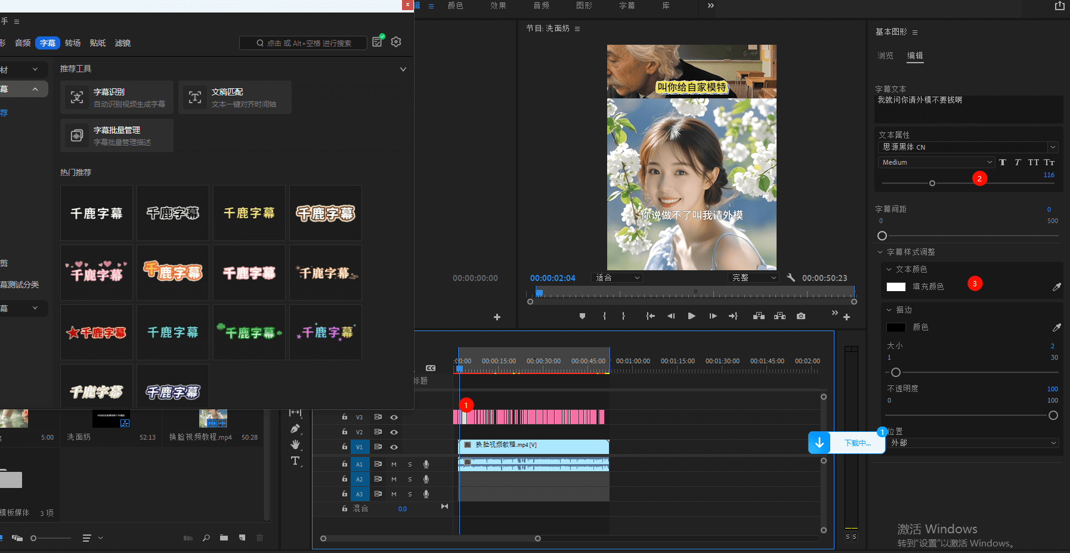Mute audio track A1

[x=394, y=464]
